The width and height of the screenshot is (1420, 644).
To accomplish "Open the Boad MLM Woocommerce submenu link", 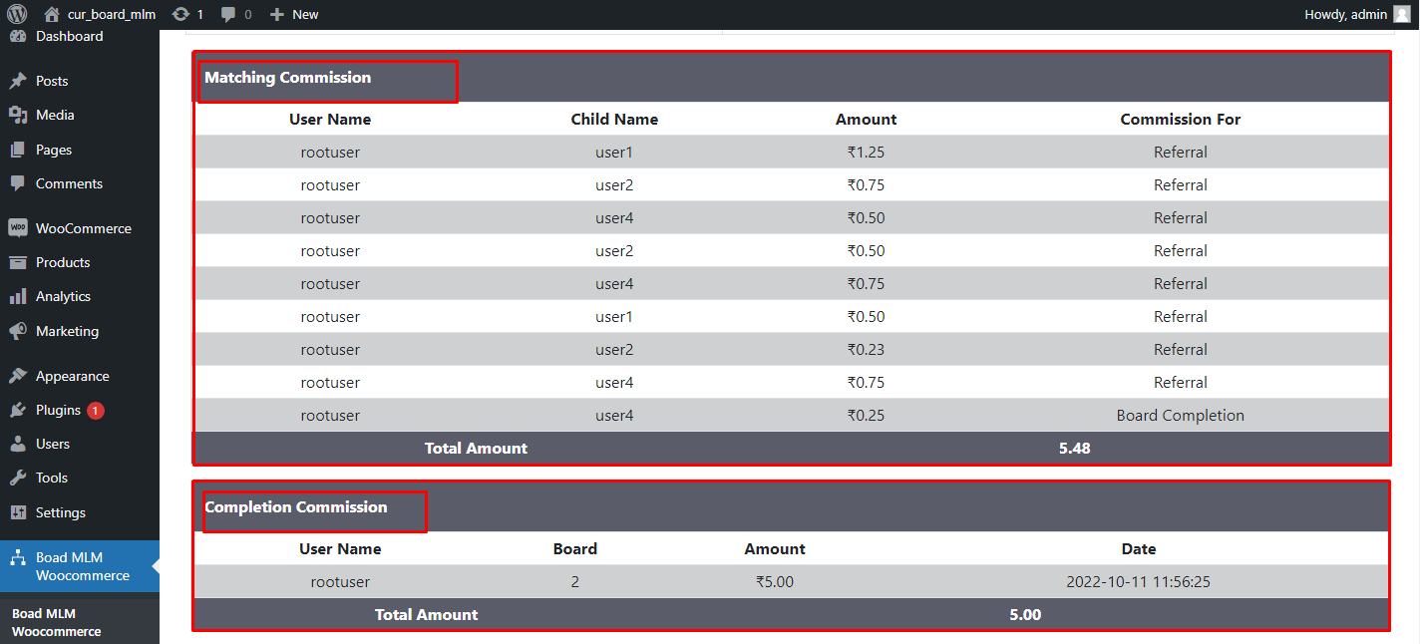I will tap(56, 622).
